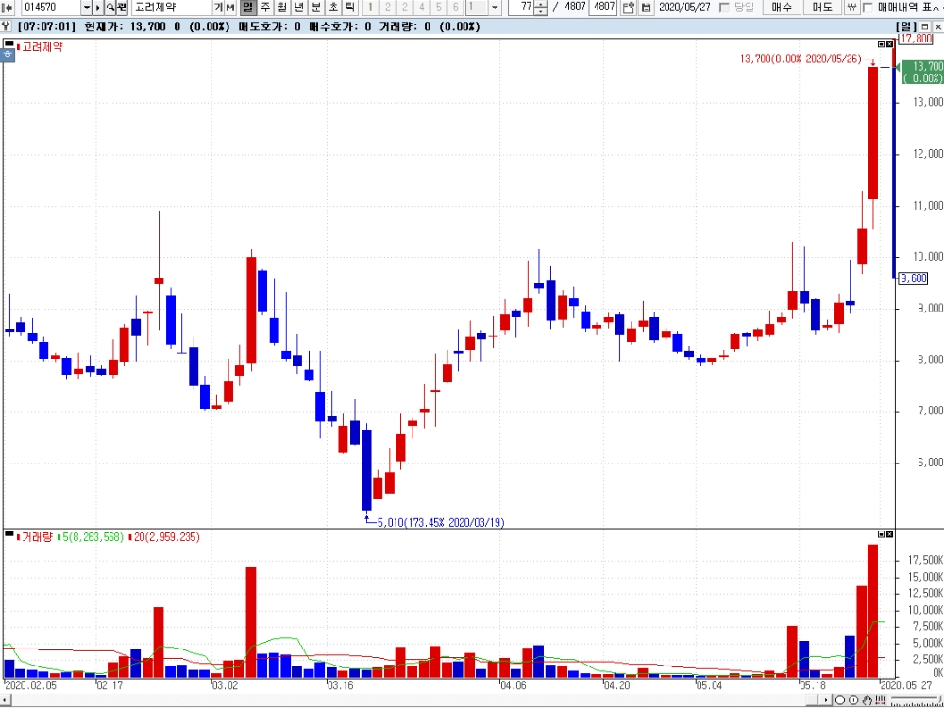Open stock search with the magnifier icon
The height and width of the screenshot is (708, 944).
click(x=110, y=8)
